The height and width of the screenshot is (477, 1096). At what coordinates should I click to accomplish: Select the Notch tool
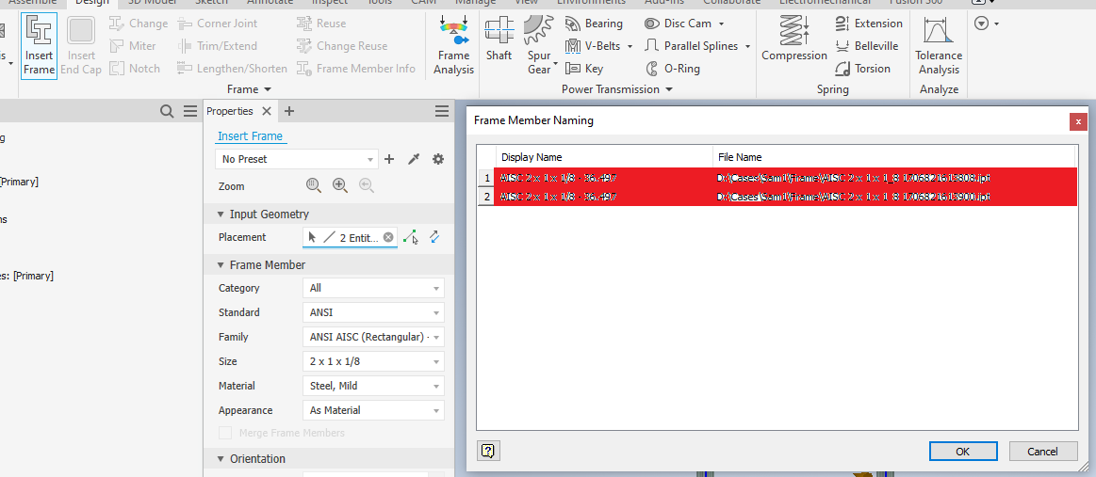[x=135, y=69]
